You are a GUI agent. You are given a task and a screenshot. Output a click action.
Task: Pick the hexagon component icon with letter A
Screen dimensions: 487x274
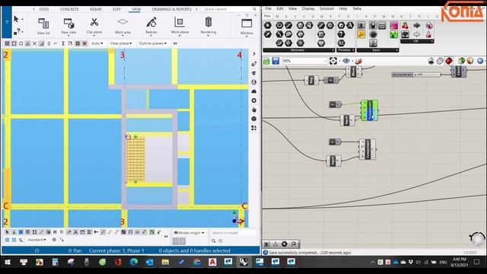[350, 25]
